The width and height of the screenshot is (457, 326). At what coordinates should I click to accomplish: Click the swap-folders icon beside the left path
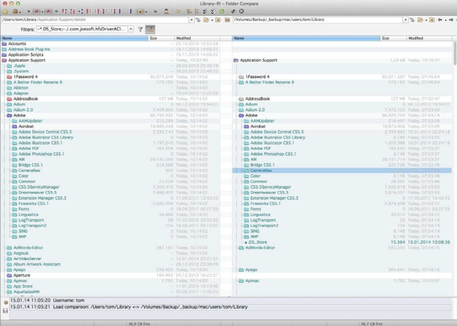[x=198, y=20]
